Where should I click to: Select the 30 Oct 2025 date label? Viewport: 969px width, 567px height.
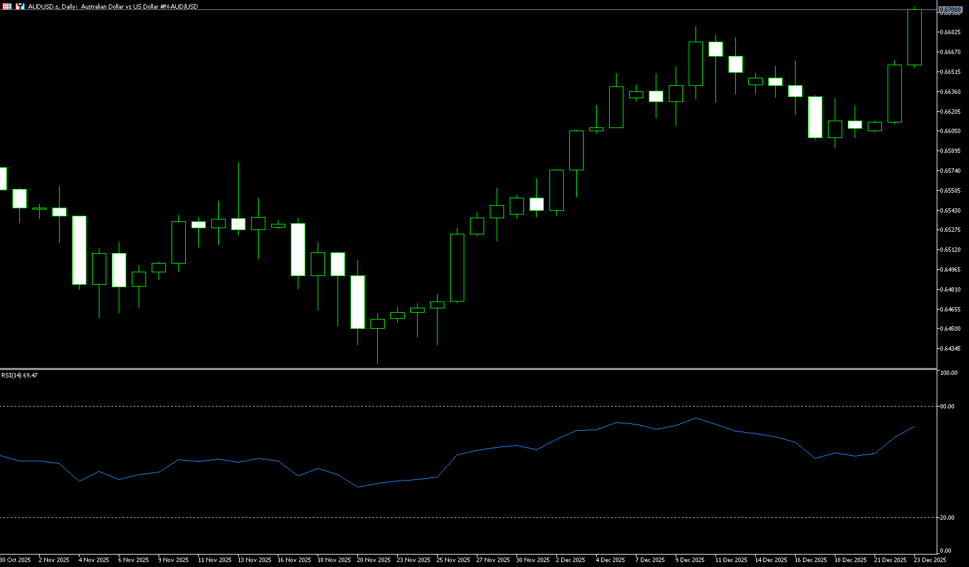[x=16, y=560]
